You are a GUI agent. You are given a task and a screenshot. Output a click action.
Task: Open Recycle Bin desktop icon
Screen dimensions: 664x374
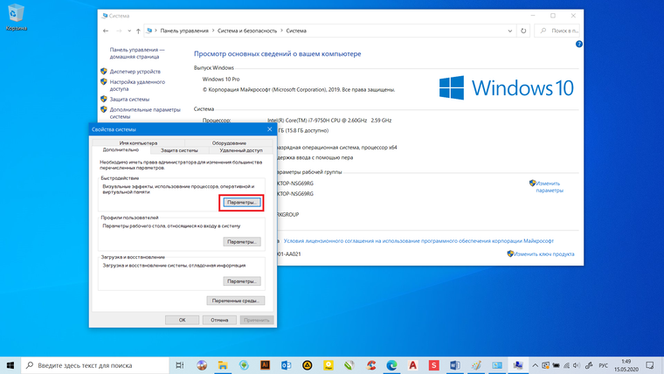[x=16, y=17]
